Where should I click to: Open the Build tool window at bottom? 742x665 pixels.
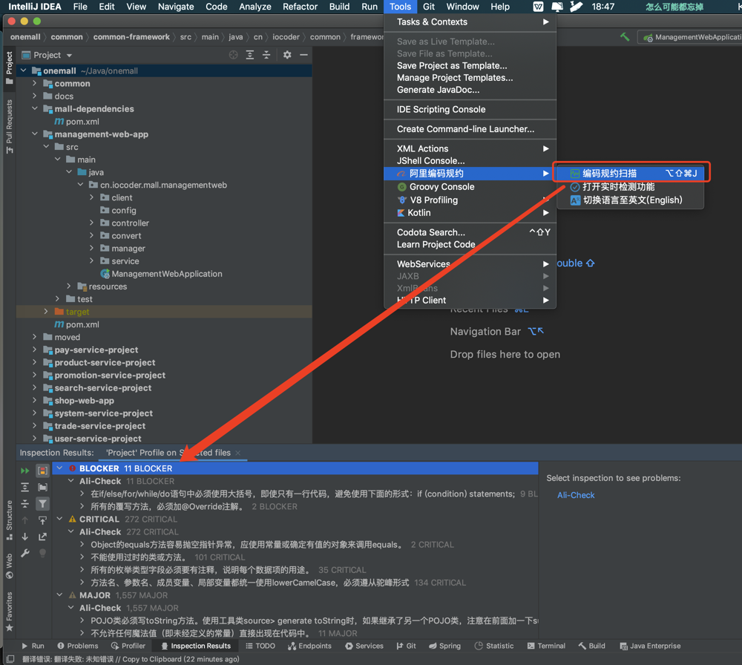click(591, 646)
